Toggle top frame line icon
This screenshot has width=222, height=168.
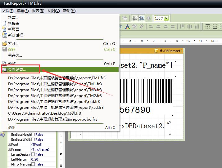[207, 26]
